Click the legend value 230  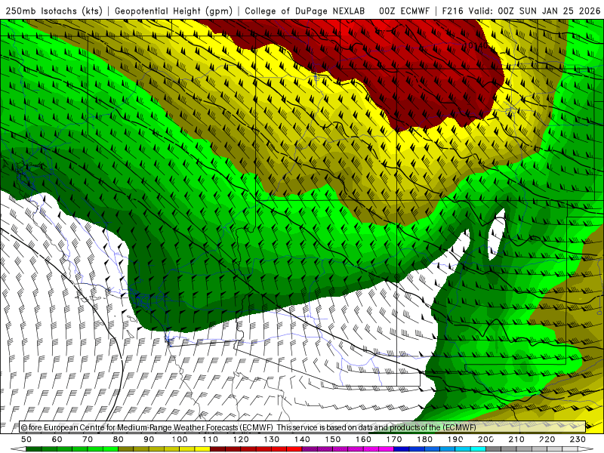pos(578,439)
